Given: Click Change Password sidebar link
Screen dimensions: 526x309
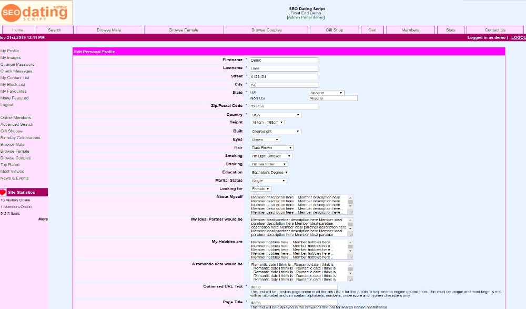Looking at the screenshot, I should pyautogui.click(x=17, y=64).
